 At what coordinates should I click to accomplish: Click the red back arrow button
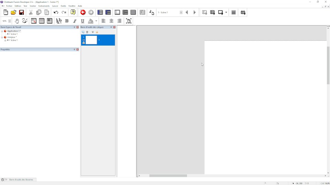coord(83,13)
